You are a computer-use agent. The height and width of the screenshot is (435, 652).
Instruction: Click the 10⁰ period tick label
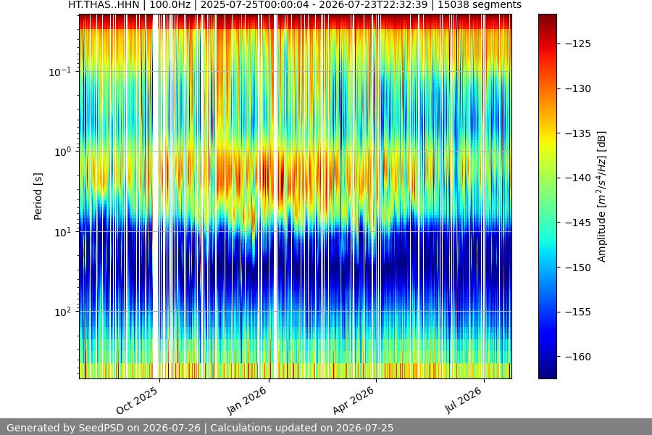coord(63,152)
